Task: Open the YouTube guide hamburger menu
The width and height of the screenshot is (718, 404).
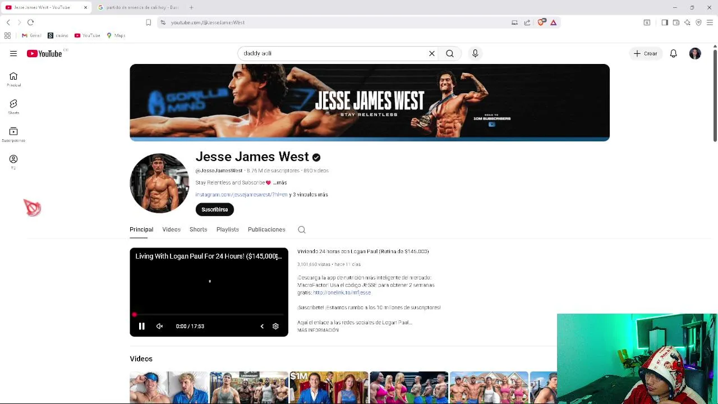Action: 13,53
